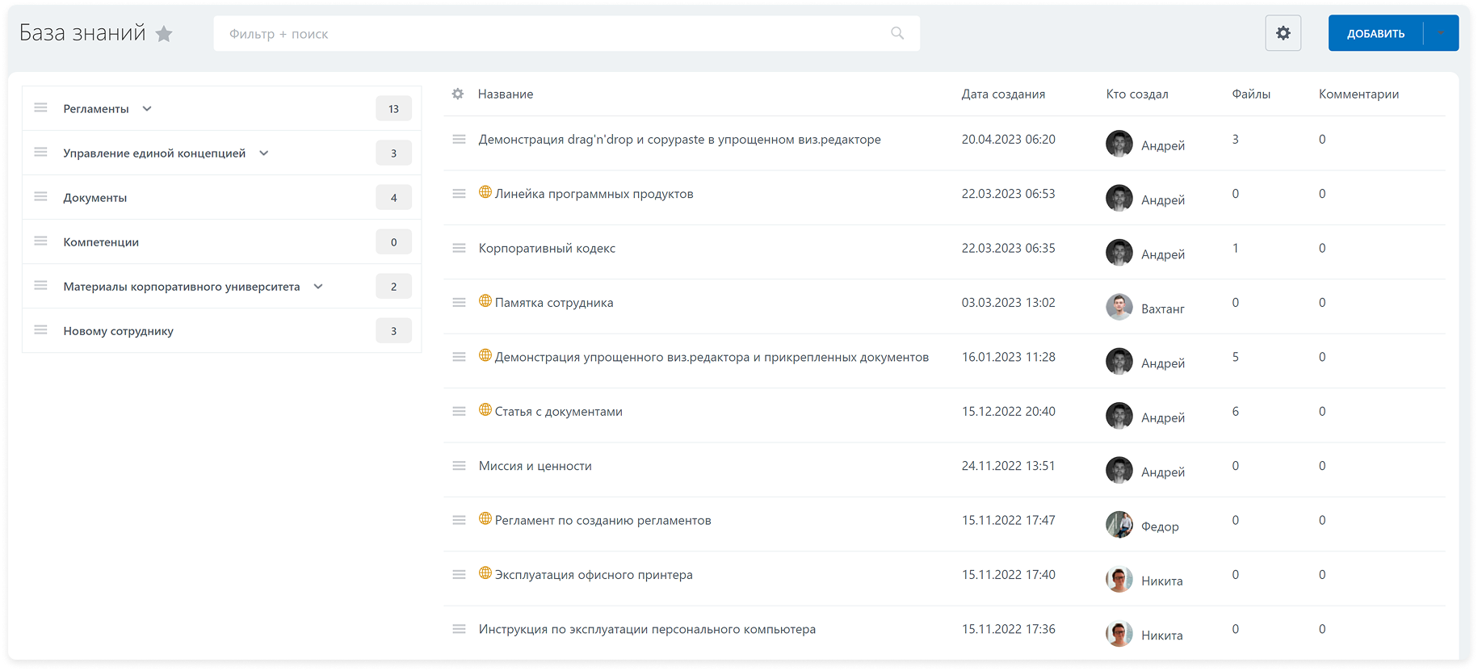This screenshot has width=1478, height=671.
Task: Click drag handle of Новому сотруднику category
Action: (41, 330)
